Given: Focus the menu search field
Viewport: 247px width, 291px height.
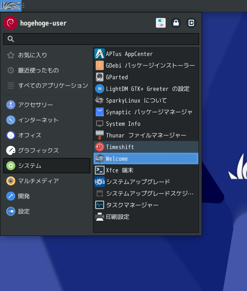Looking at the screenshot, I should (x=101, y=39).
